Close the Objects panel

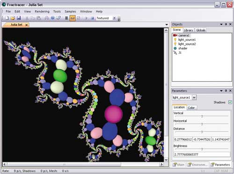tap(230, 24)
